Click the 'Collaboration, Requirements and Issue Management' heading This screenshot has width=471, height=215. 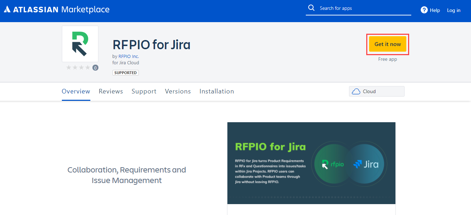pyautogui.click(x=127, y=175)
